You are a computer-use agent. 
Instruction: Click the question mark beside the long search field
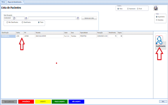click(x=78, y=18)
